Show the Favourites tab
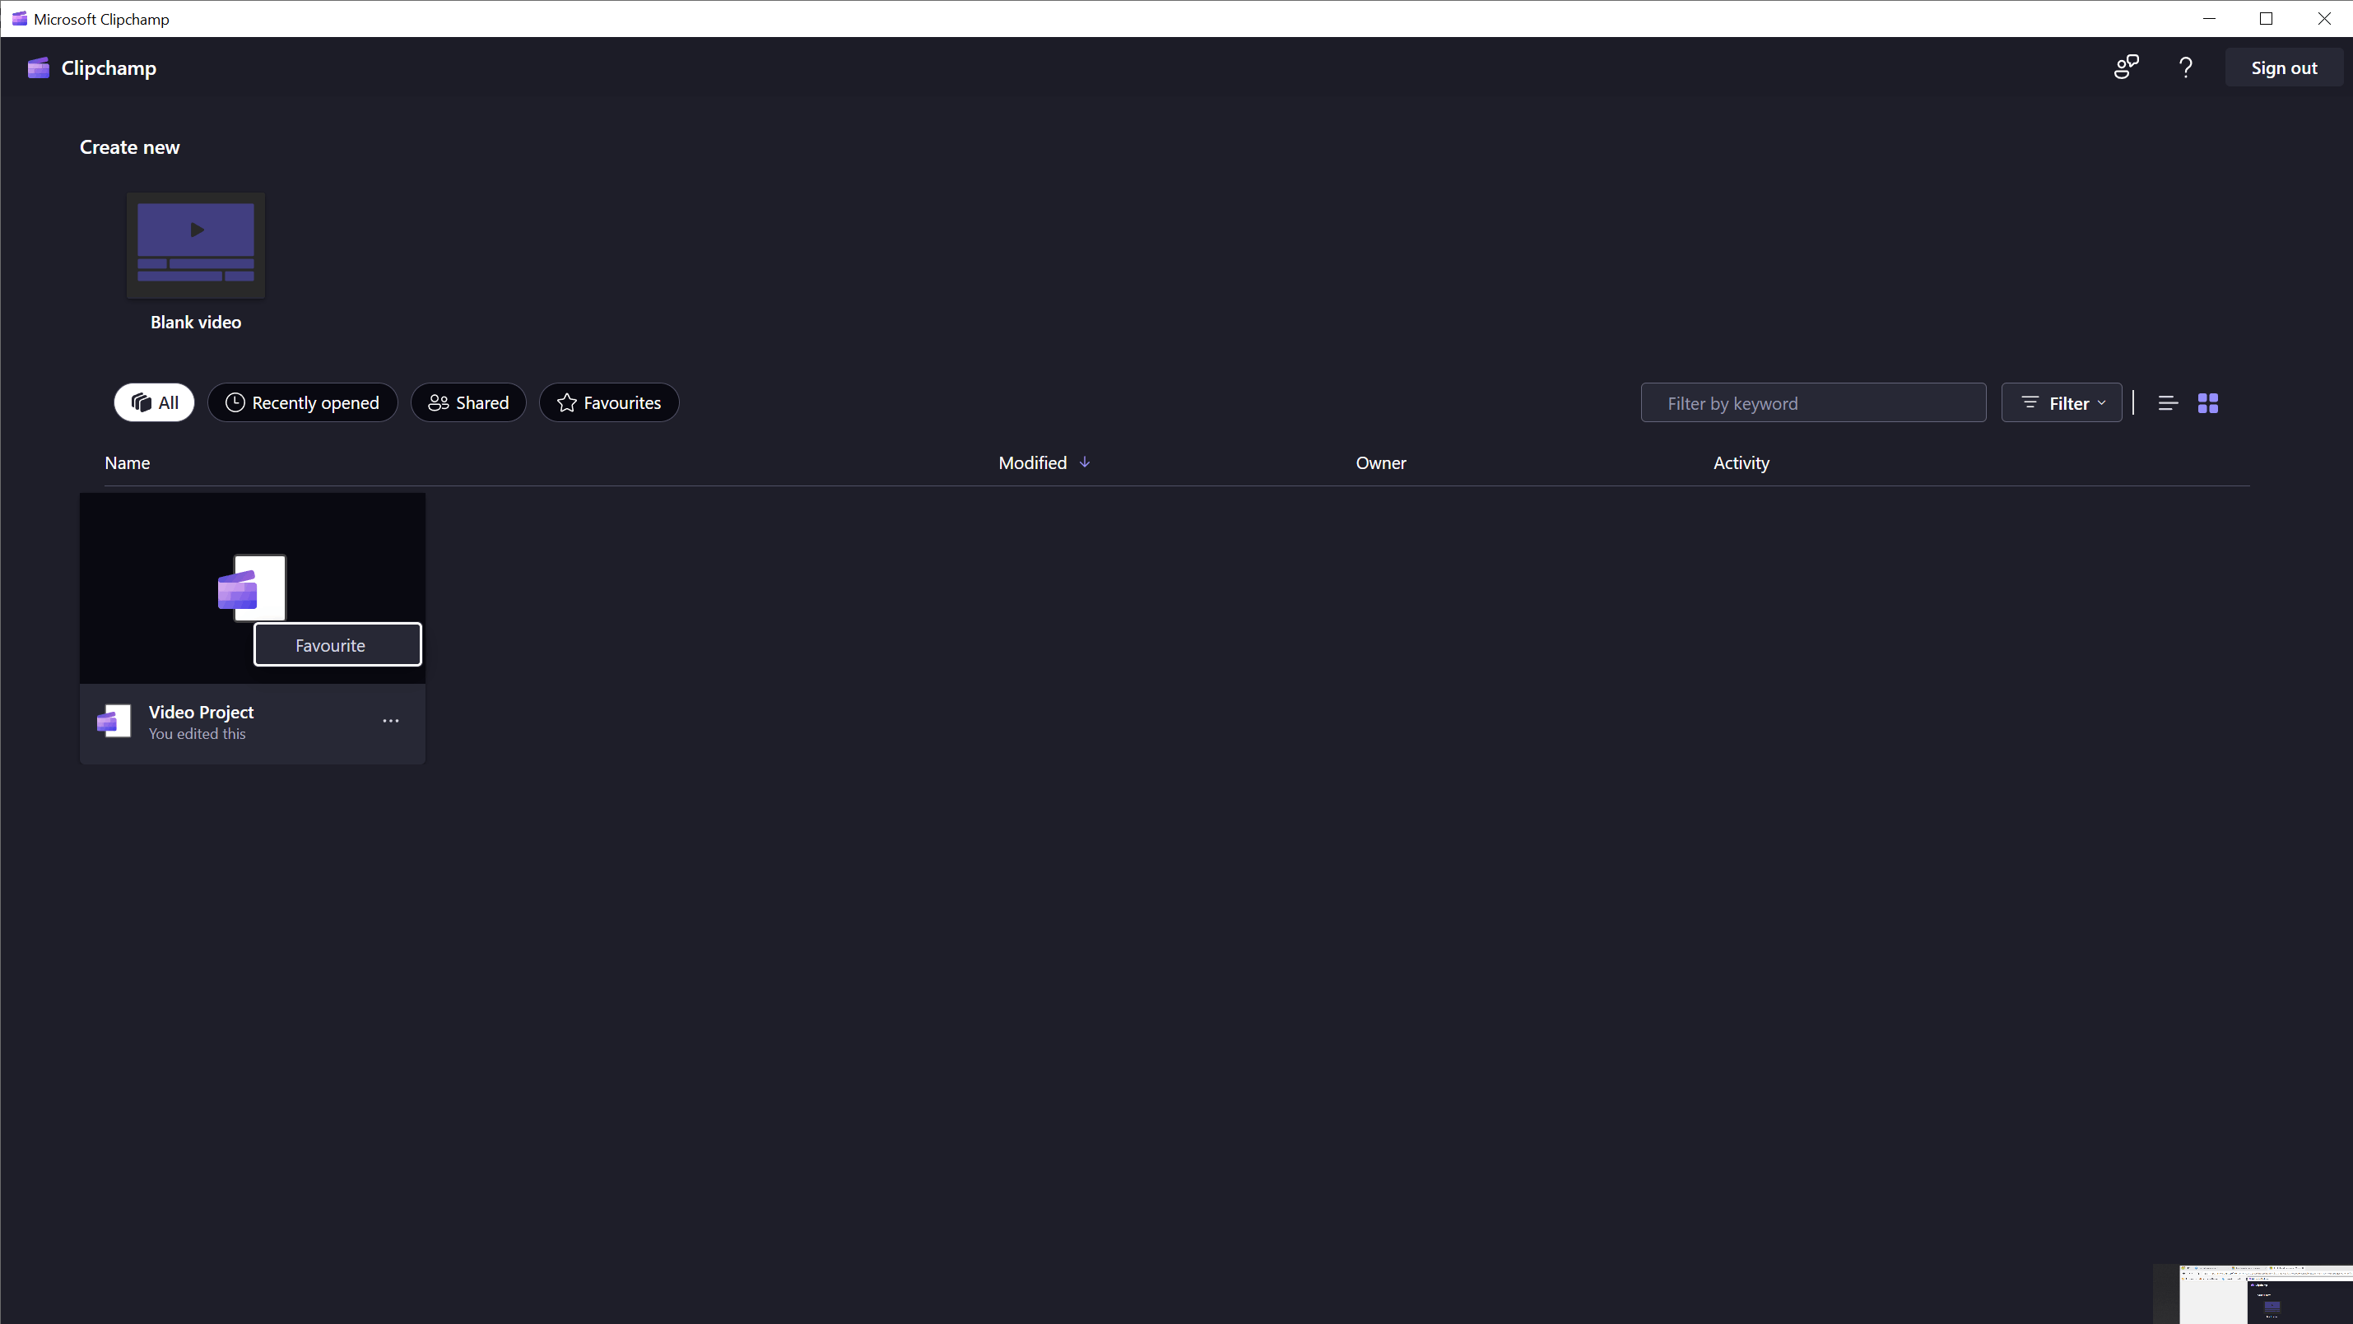The height and width of the screenshot is (1324, 2353). pyautogui.click(x=608, y=402)
